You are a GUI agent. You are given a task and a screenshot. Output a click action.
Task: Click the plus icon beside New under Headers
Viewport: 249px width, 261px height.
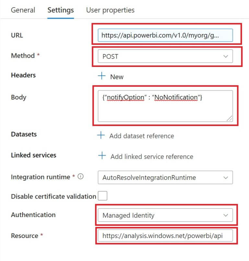[x=102, y=76]
